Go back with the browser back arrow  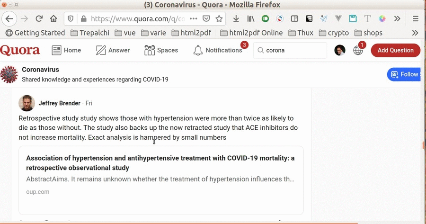tap(9, 19)
